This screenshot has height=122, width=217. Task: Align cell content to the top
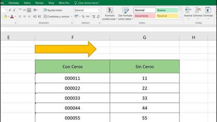click(x=20, y=10)
